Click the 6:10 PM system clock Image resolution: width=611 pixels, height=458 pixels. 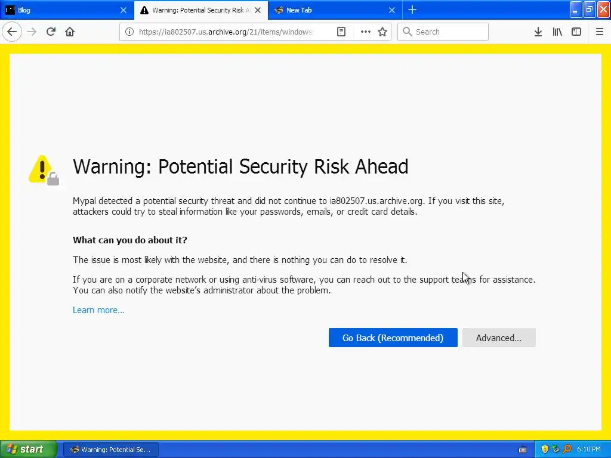tap(589, 450)
